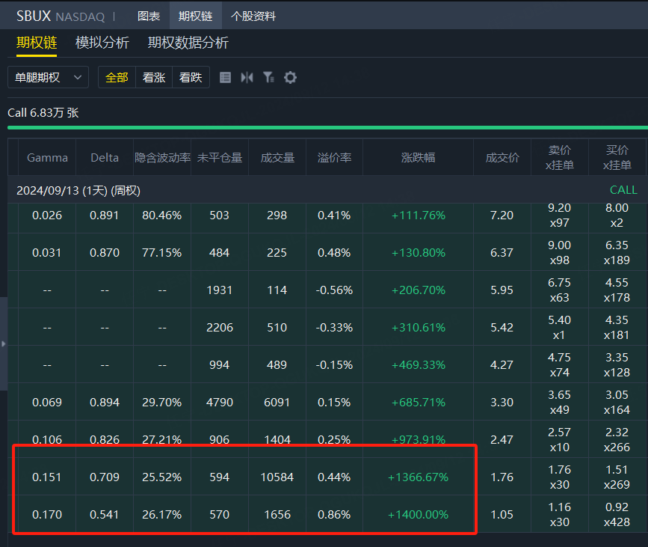The width and height of the screenshot is (648, 547).
Task: Switch to the 个股资料 tab
Action: click(x=253, y=16)
